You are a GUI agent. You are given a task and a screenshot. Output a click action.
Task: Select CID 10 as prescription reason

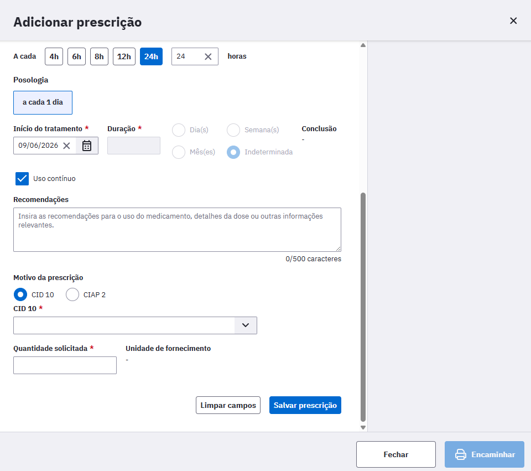[x=20, y=294]
